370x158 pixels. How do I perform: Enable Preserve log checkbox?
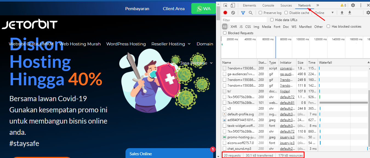click(260, 13)
